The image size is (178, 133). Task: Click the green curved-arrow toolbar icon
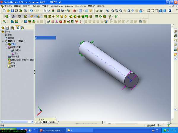[116, 16]
